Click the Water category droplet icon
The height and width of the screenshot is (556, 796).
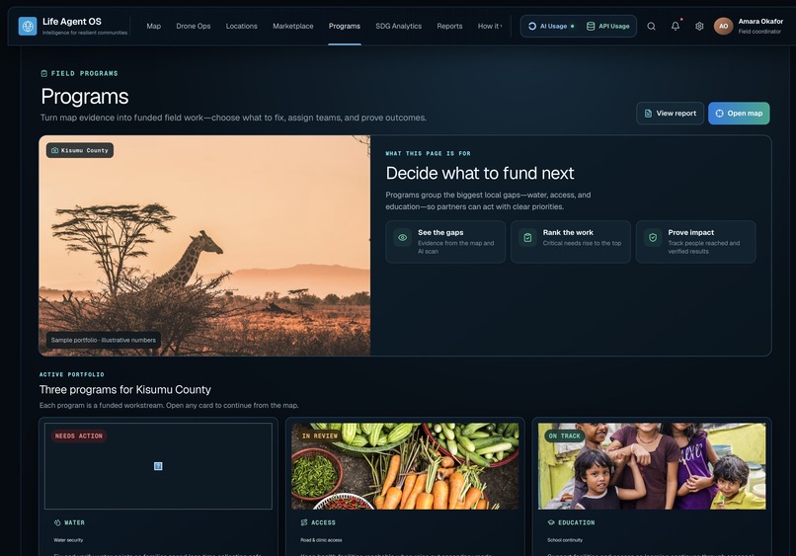click(x=57, y=522)
